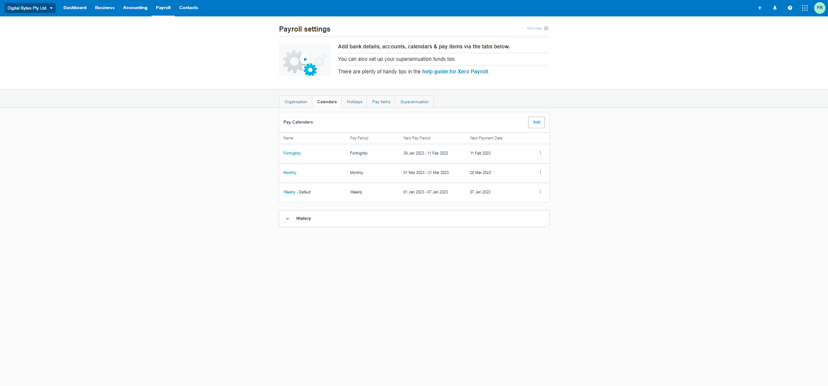This screenshot has height=386, width=828.
Task: Open the help question mark icon
Action: [x=790, y=8]
